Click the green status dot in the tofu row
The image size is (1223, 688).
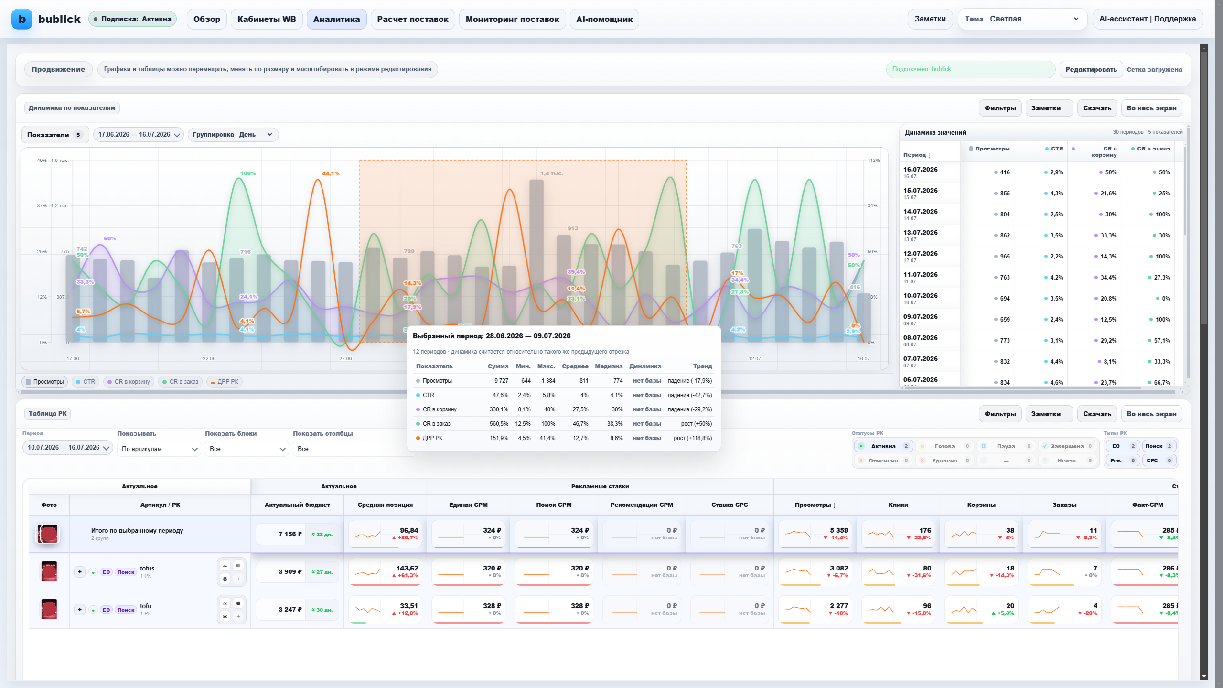coord(93,610)
